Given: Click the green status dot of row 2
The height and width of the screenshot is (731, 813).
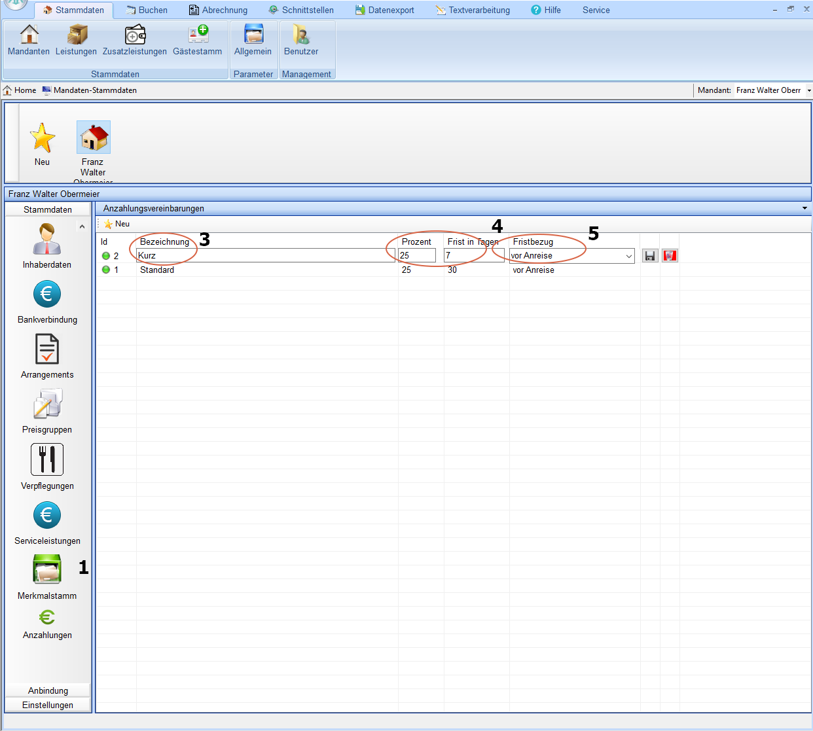Looking at the screenshot, I should 106,256.
